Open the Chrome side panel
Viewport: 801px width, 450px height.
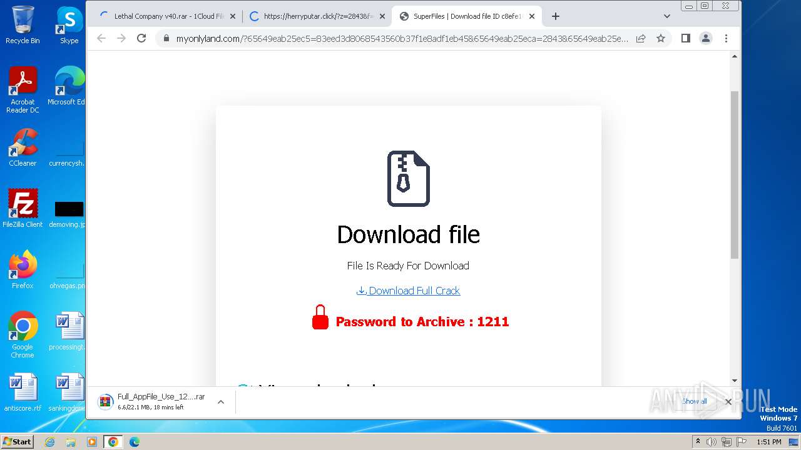coord(686,38)
